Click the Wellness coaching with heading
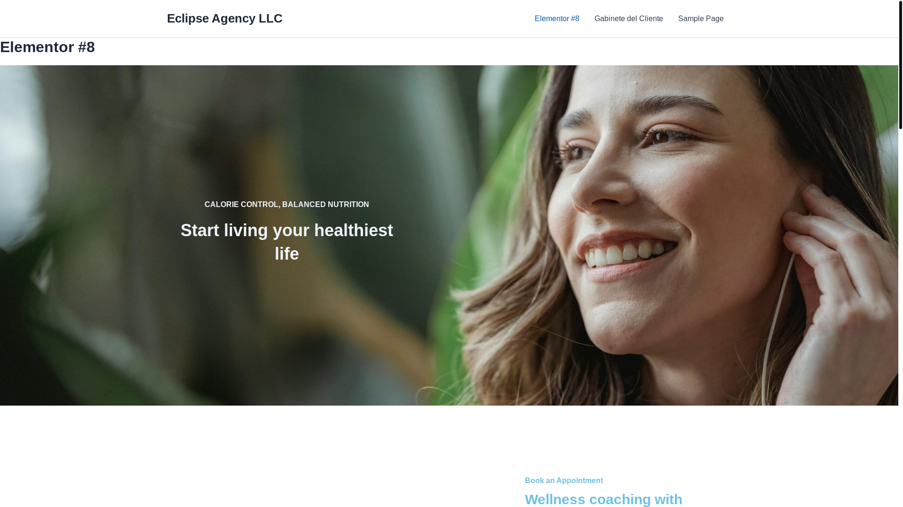This screenshot has width=903, height=507. tap(603, 499)
